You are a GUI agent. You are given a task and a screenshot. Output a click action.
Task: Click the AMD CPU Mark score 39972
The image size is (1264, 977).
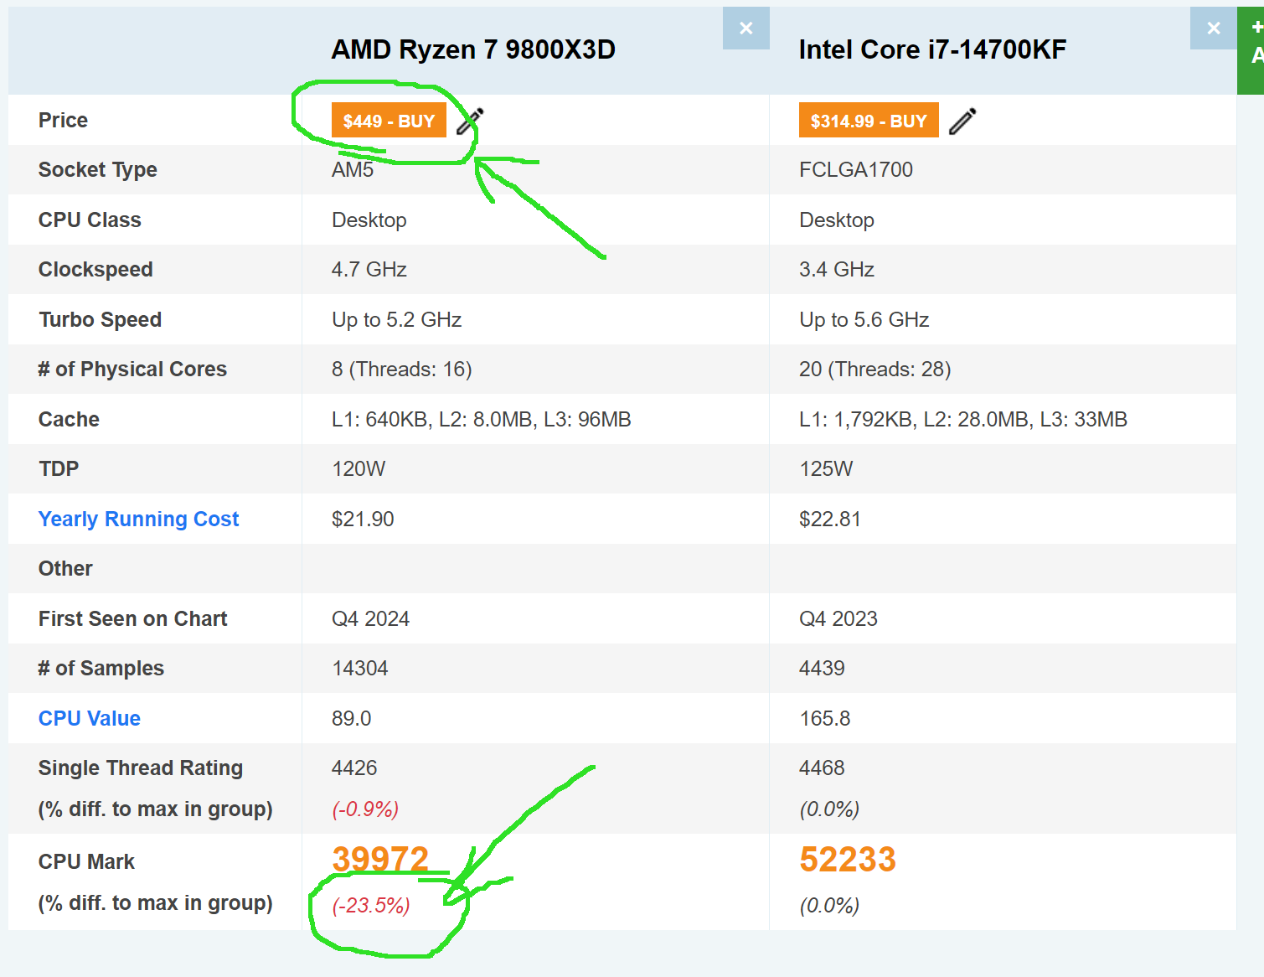[x=380, y=859]
